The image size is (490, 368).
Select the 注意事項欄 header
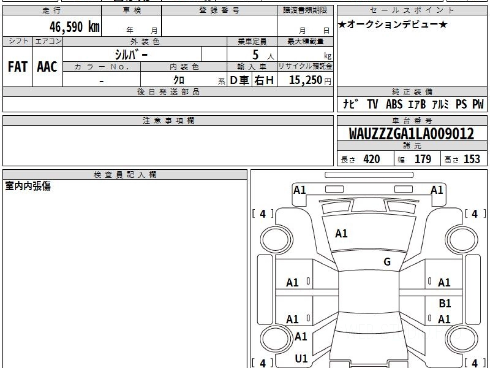[x=168, y=121]
